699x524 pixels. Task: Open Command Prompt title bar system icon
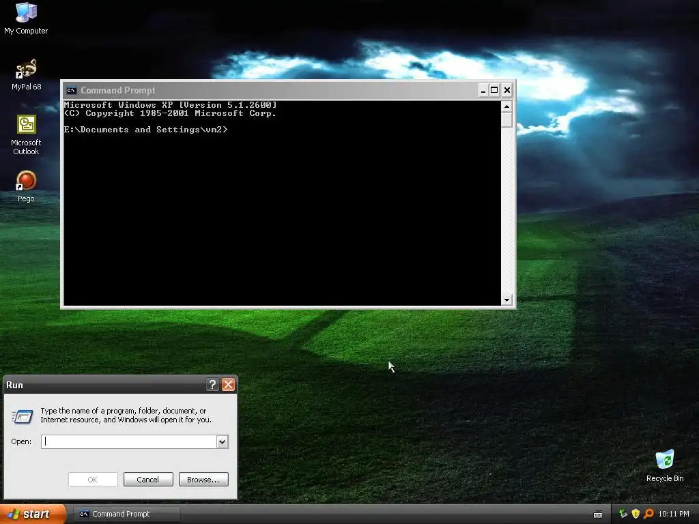[71, 91]
